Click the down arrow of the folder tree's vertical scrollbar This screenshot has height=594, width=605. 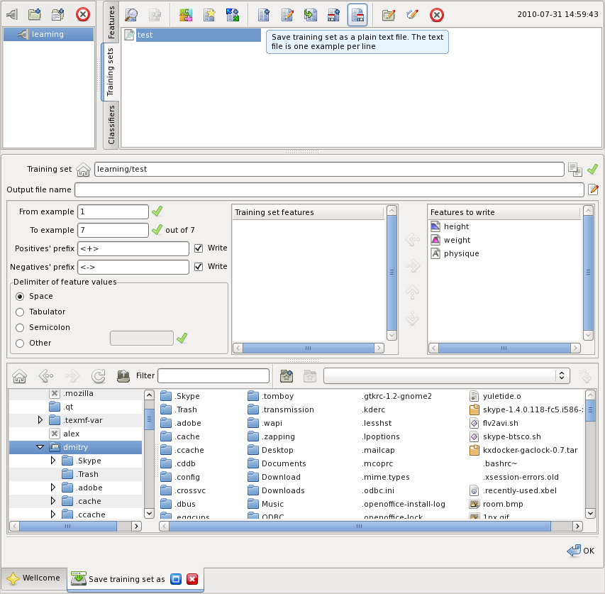(149, 513)
